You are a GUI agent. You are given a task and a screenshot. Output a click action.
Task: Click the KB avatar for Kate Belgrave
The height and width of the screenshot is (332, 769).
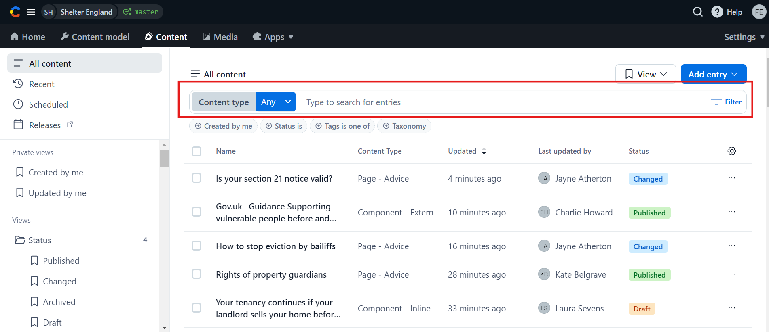point(544,274)
